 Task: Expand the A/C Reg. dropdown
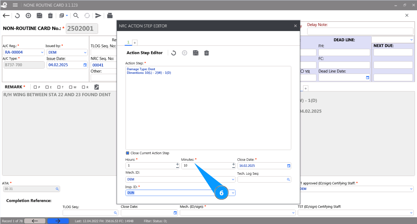click(x=42, y=52)
